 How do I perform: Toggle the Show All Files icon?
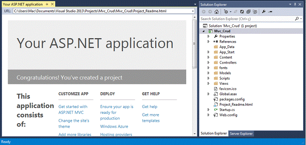[x=255, y=12]
